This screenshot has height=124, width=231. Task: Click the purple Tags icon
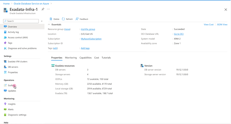point(5,43)
